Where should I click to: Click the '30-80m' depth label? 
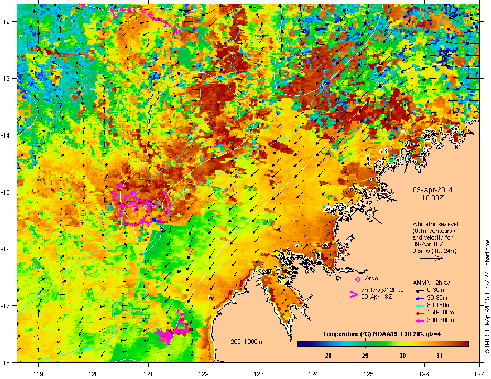437,298
